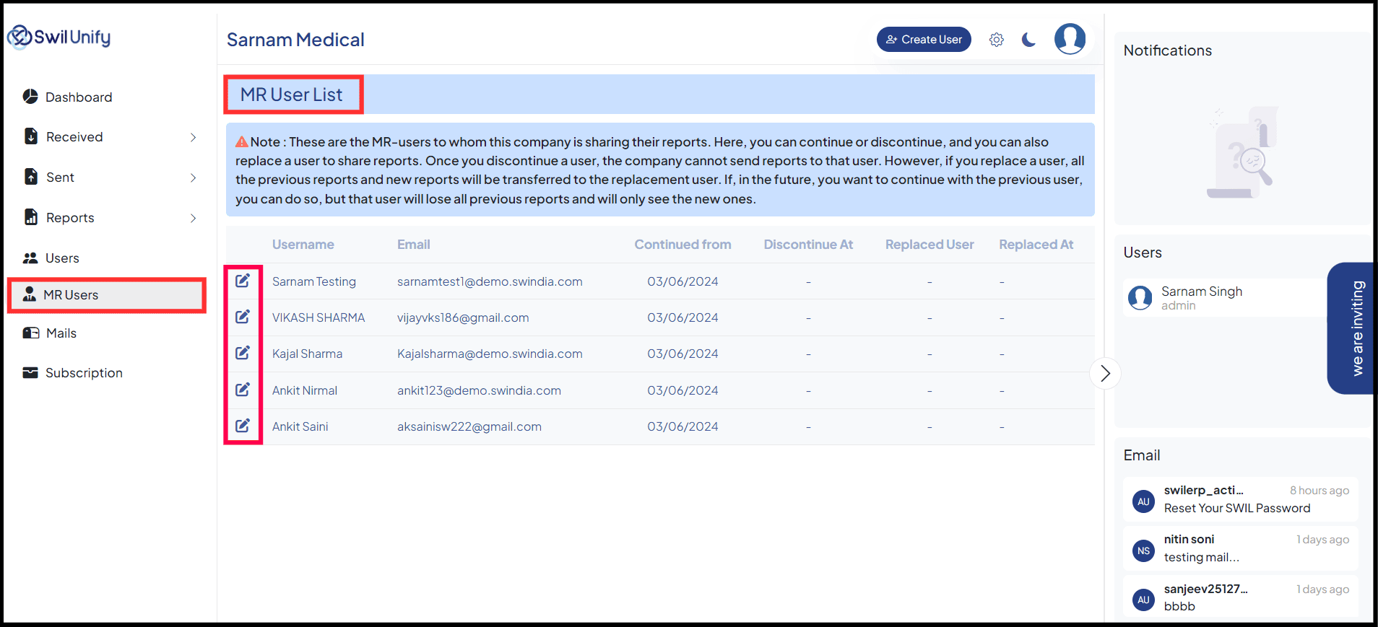1378x627 pixels.
Task: Open Reset Your SWIL Password email
Action: [x=1241, y=499]
